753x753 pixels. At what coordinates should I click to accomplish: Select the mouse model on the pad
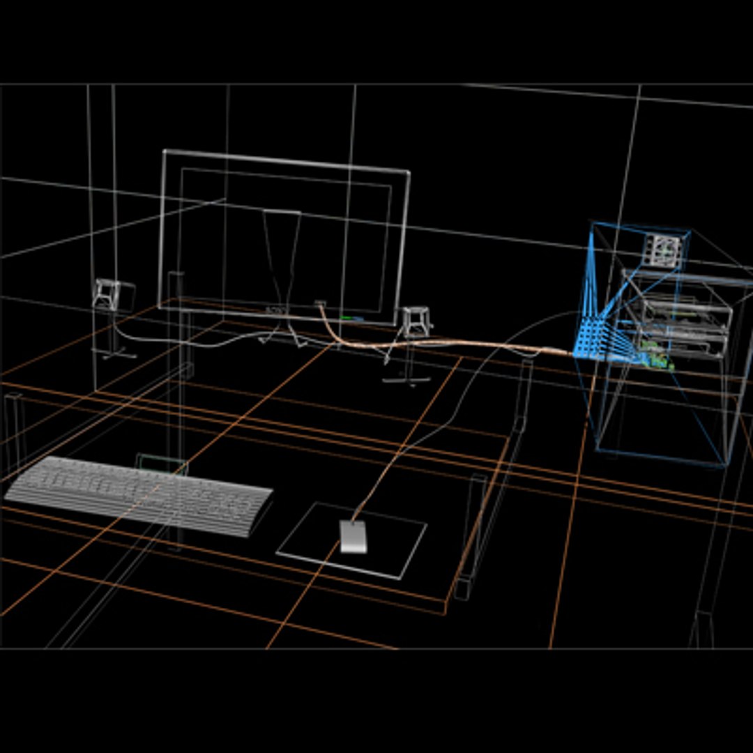click(x=353, y=536)
